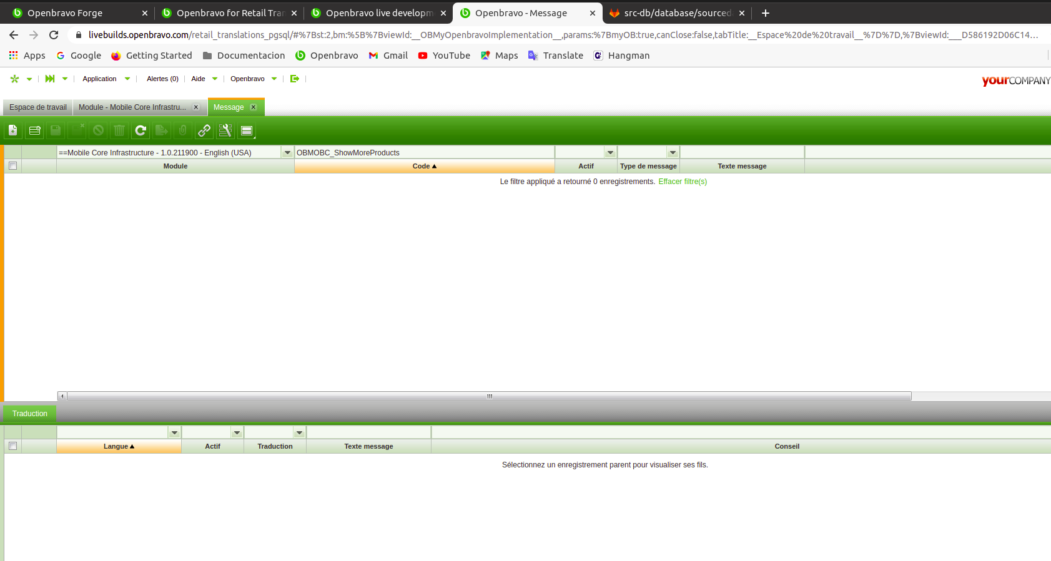Screen dimensions: 1051x561
Task: Refresh the Message grid
Action: (x=141, y=130)
